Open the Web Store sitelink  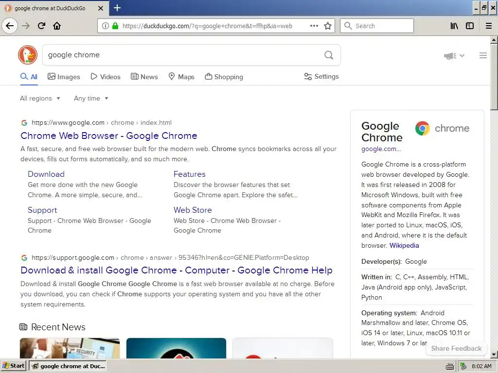coord(193,210)
